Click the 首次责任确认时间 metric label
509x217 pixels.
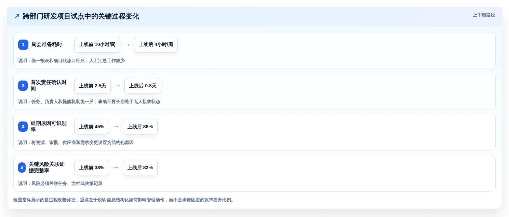click(49, 86)
